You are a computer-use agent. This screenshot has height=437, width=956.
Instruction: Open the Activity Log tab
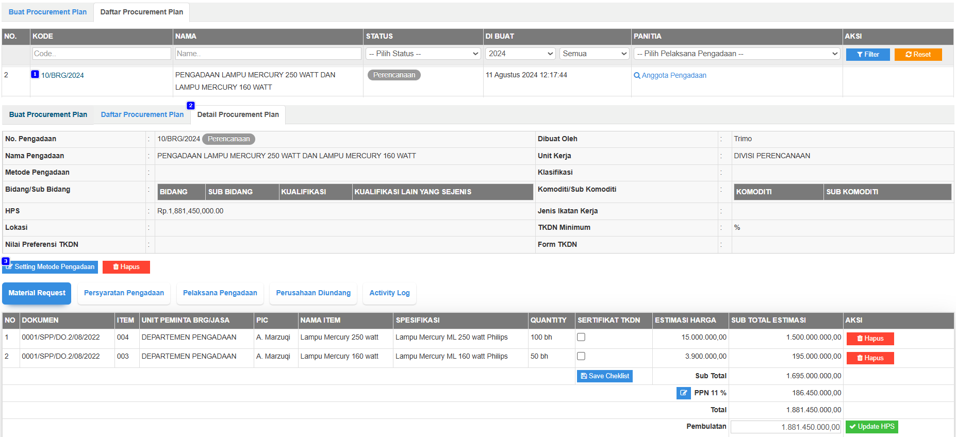[389, 293]
